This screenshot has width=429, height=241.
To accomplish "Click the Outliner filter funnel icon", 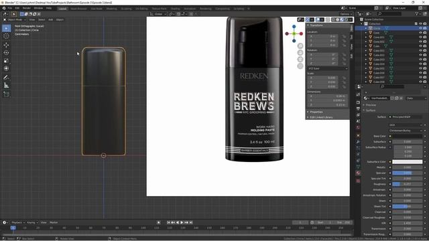I will pyautogui.click(x=417, y=13).
